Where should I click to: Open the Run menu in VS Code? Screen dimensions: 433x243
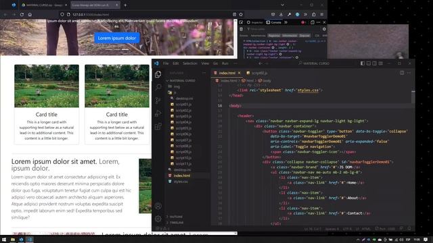[x=225, y=63]
